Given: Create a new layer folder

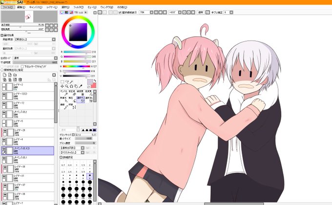Looking at the screenshot, I should pos(15,75).
